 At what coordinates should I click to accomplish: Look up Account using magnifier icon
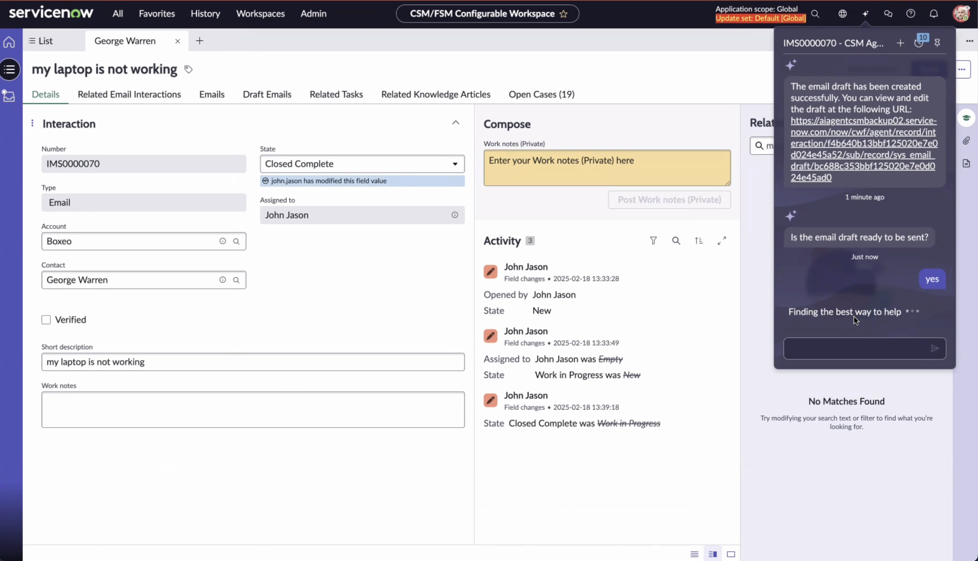pos(236,242)
